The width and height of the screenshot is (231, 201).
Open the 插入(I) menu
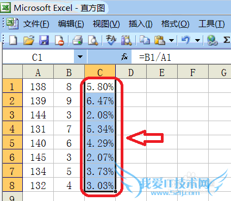tap(140, 24)
